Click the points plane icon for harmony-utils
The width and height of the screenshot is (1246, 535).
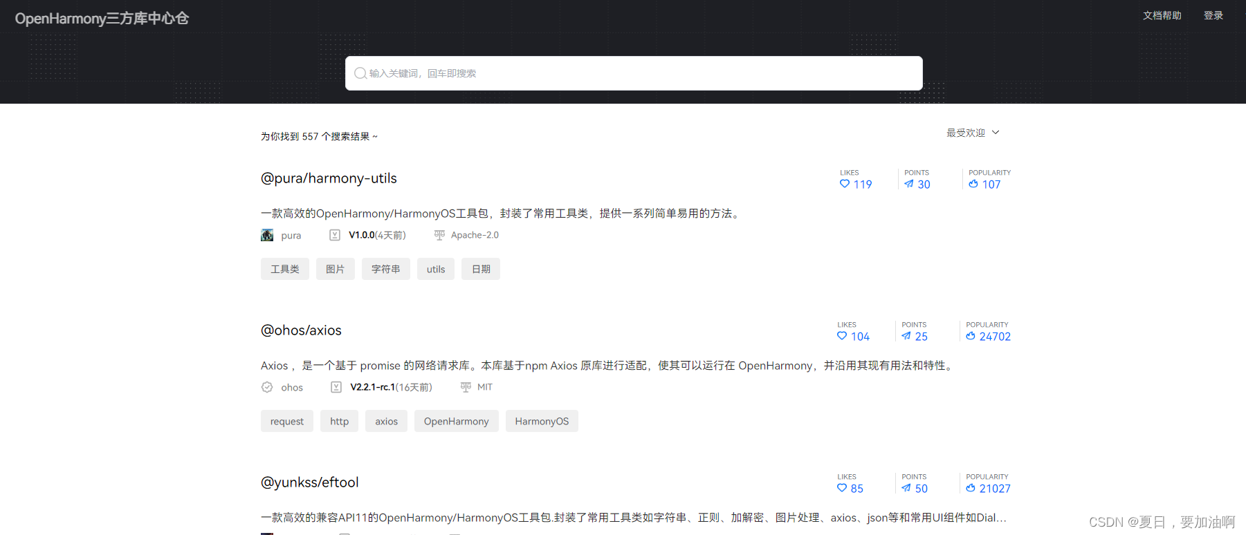coord(909,184)
